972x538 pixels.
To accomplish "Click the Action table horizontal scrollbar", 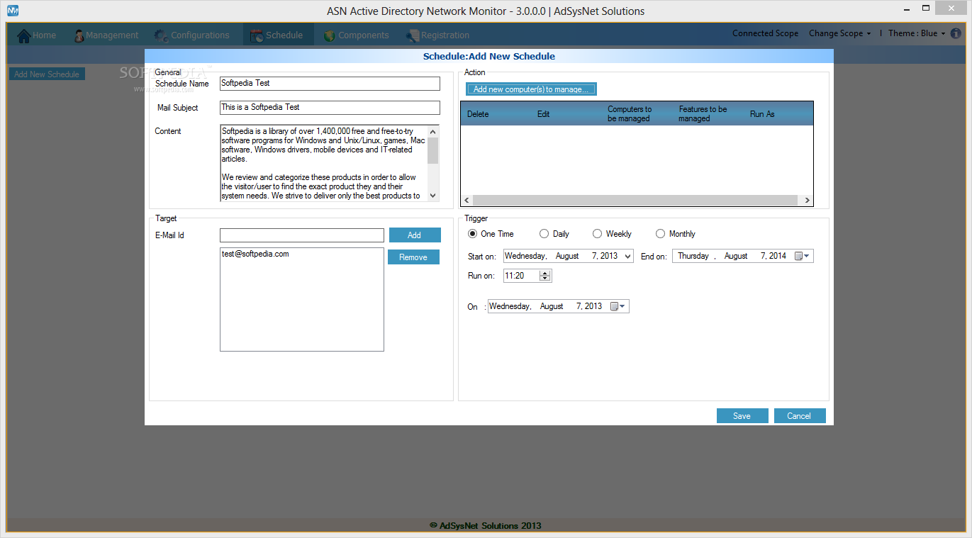I will click(635, 201).
